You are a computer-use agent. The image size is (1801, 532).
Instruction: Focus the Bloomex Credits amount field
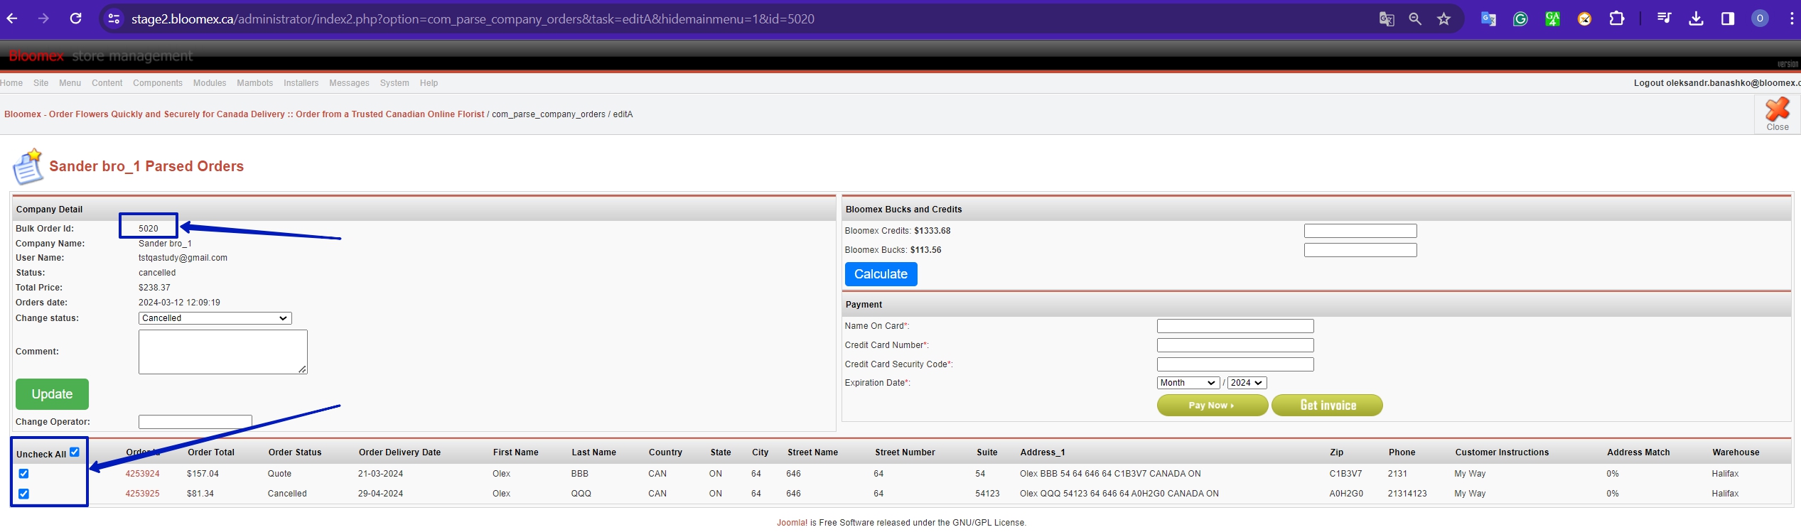[x=1360, y=231]
